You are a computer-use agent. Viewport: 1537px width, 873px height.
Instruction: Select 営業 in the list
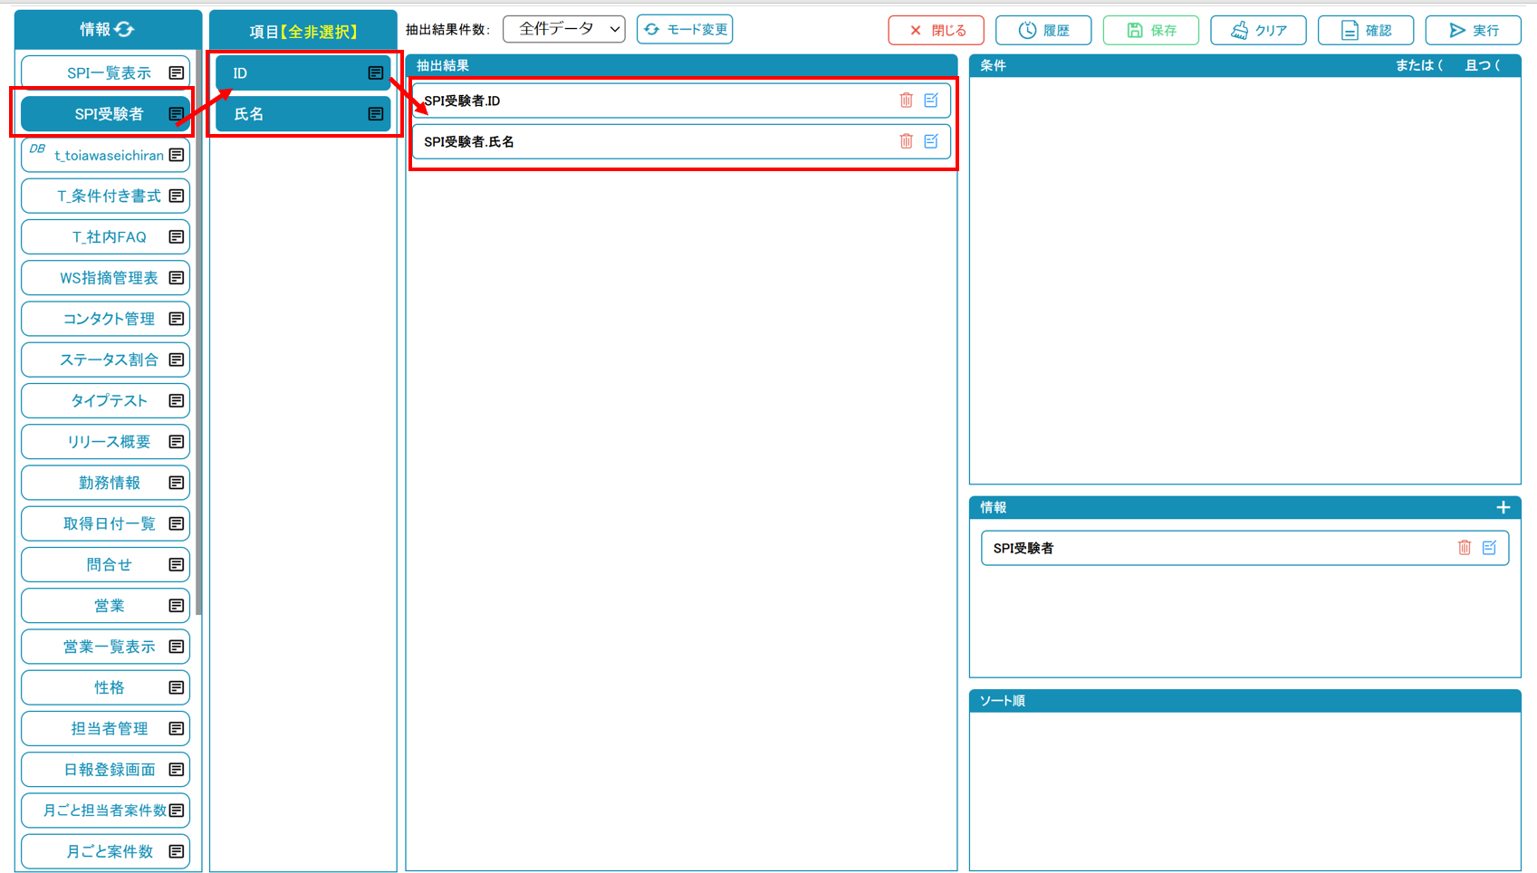point(106,606)
